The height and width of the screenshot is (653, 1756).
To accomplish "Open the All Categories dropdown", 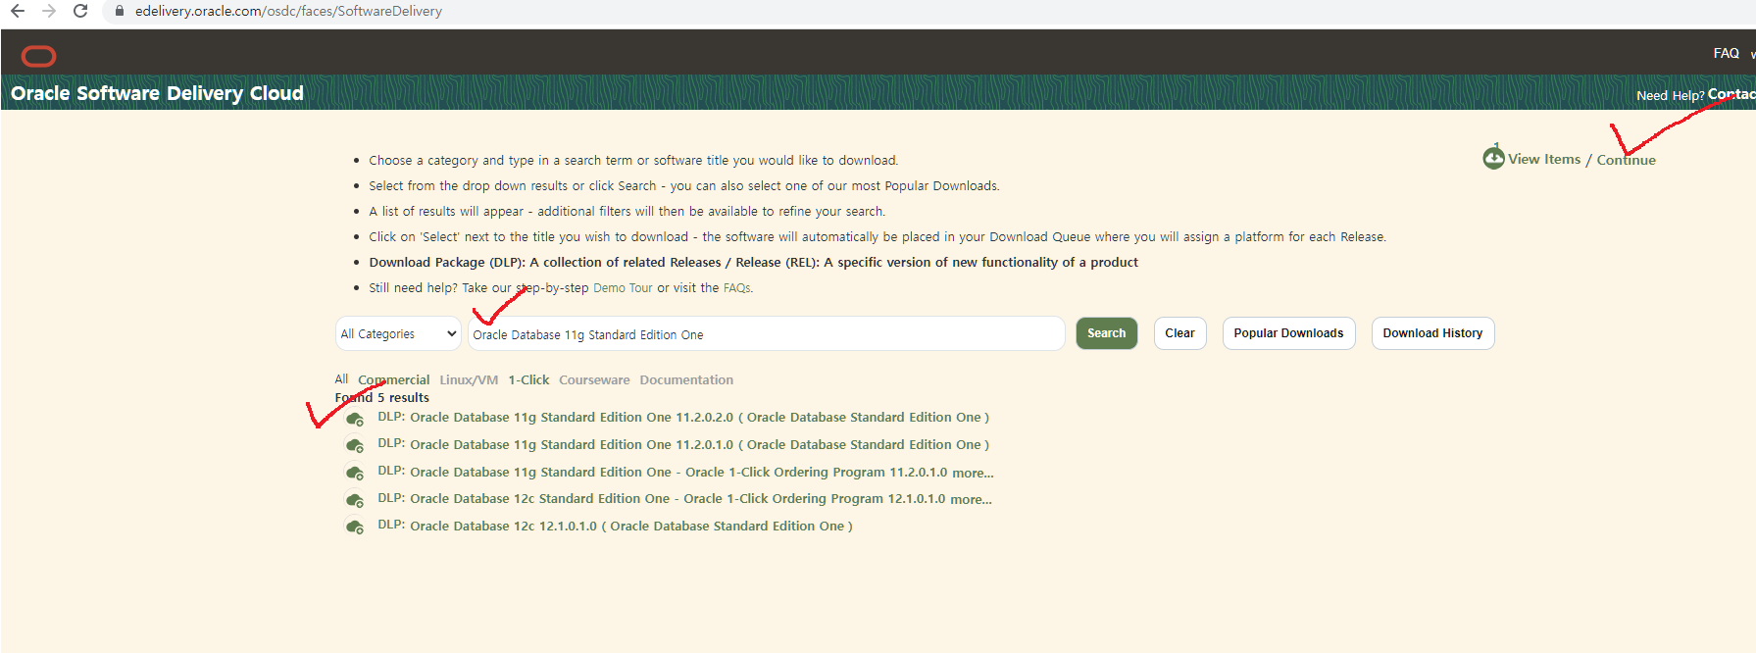I will [x=398, y=333].
